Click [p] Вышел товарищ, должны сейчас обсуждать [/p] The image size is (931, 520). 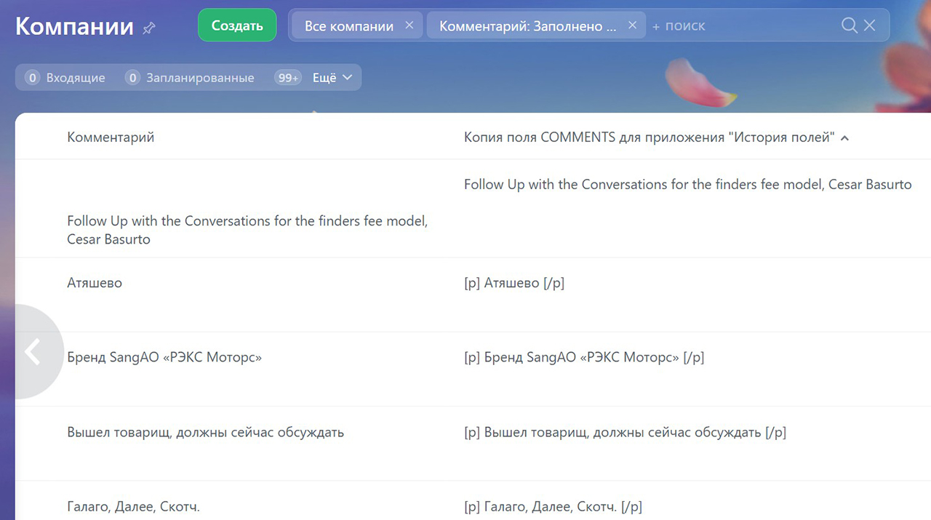(626, 432)
